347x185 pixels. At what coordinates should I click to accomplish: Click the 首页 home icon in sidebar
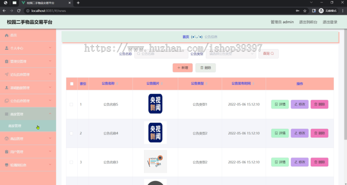(x=7, y=35)
